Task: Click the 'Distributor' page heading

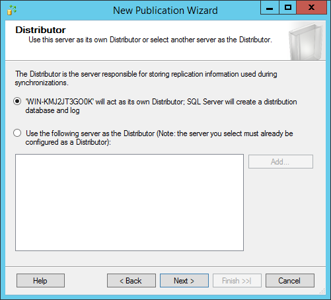Action: (x=40, y=30)
